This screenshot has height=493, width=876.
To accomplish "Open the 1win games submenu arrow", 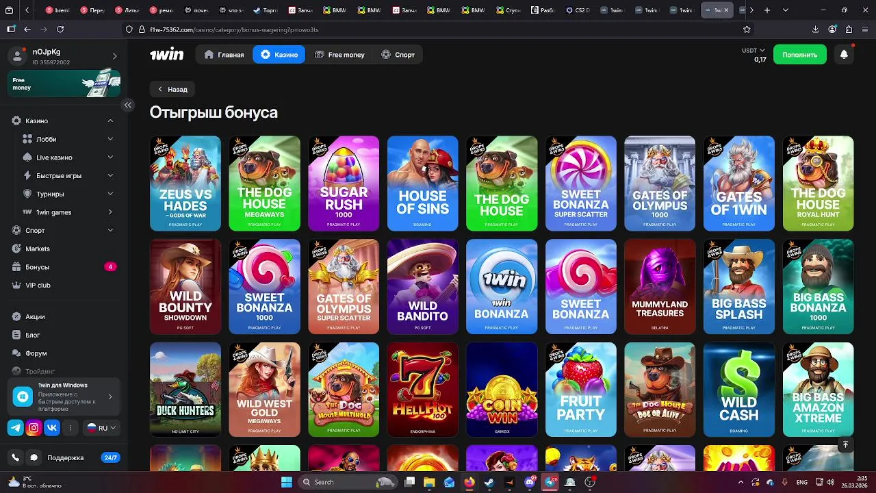I will pyautogui.click(x=110, y=212).
